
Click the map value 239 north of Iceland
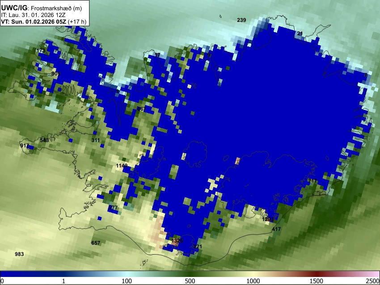pos(241,20)
